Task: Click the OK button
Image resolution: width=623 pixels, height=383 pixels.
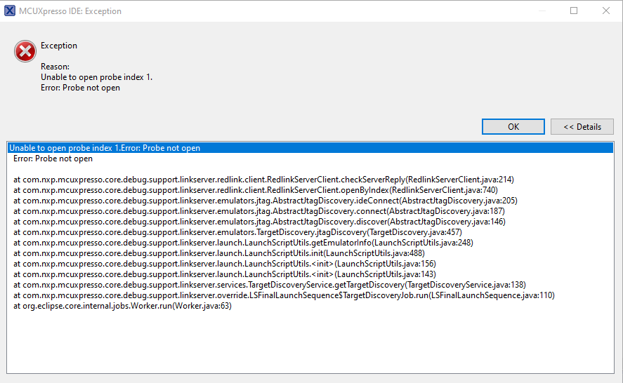Action: pos(513,126)
